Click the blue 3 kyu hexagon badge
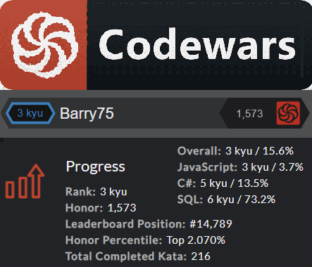Screen dimensions: 312x267 coord(30,113)
